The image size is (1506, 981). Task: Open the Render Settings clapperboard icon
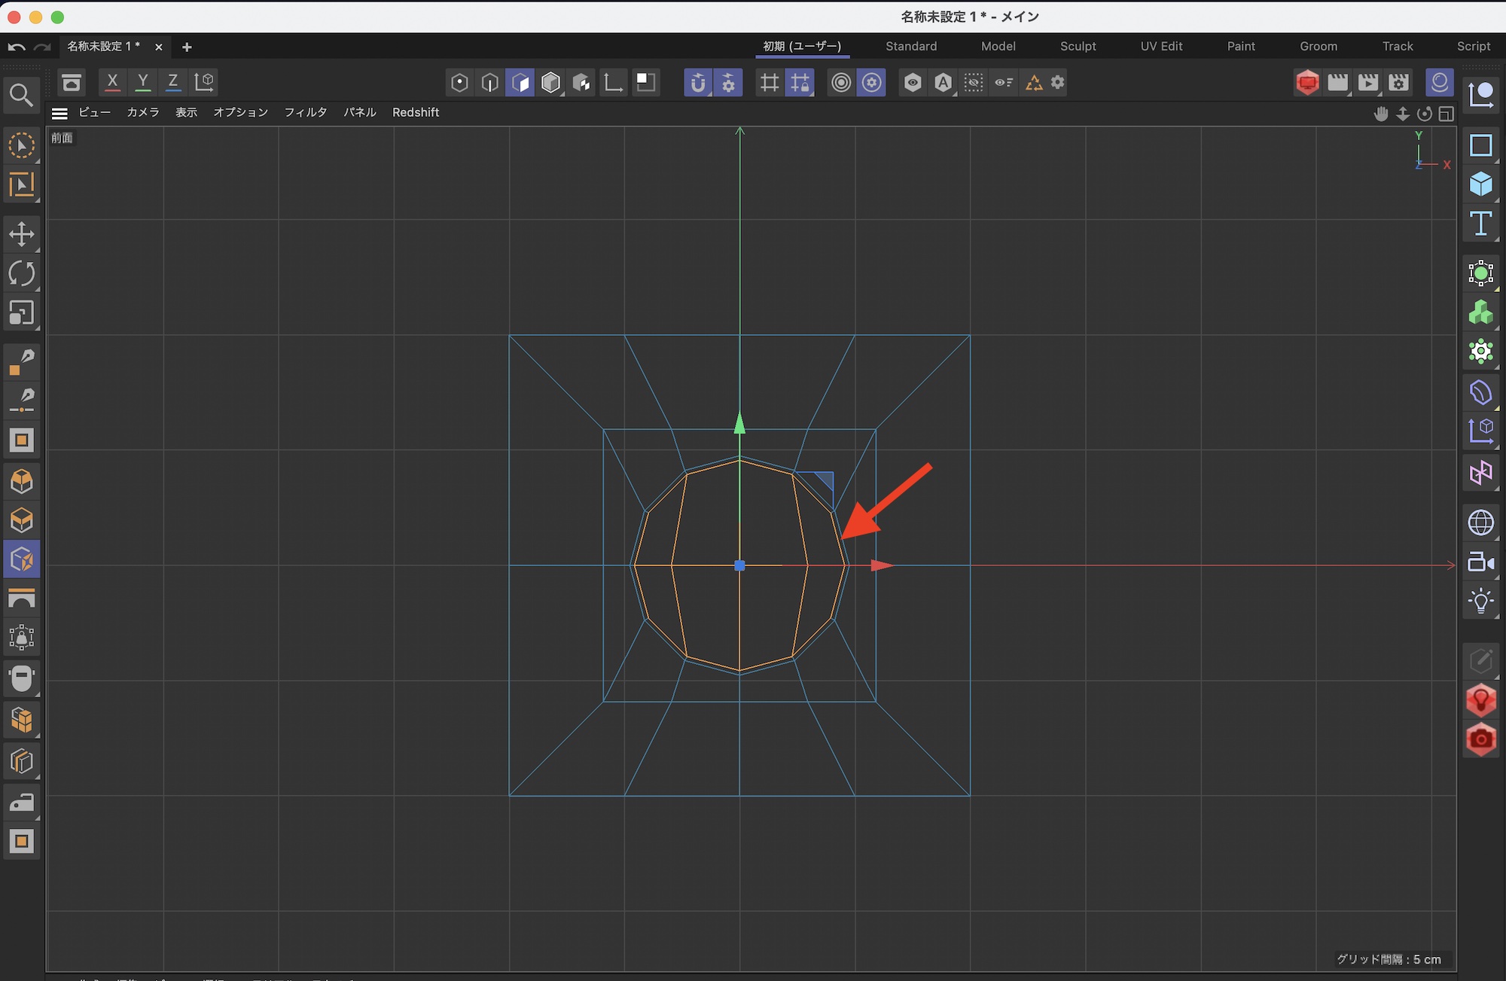tap(1398, 82)
